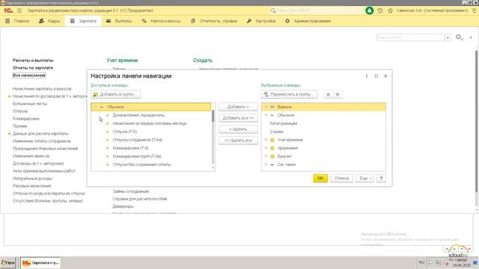Open Начисление зарплаты и взносов link
Image resolution: width=479 pixels, height=269 pixels.
42,89
